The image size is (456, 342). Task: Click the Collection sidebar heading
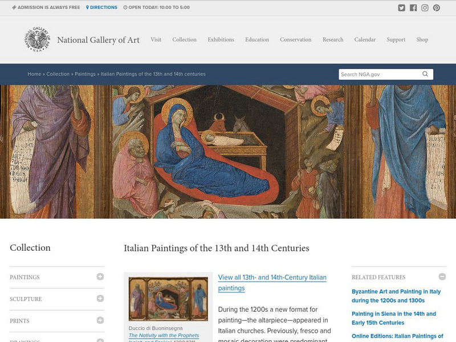pyautogui.click(x=30, y=247)
